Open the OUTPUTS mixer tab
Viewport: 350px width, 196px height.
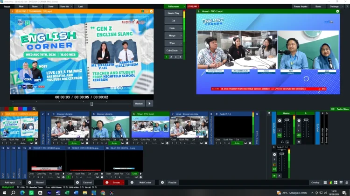click(x=273, y=128)
